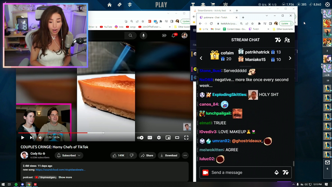
Task: Open tab search chevron in Twitch window
Action: click(x=267, y=16)
